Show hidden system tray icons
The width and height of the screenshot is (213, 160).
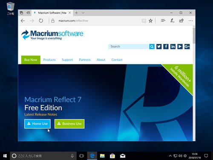pos(170,156)
